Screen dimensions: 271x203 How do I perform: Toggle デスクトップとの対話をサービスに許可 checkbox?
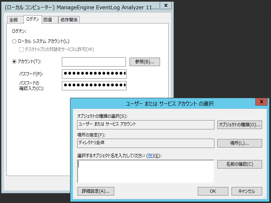click(x=21, y=49)
